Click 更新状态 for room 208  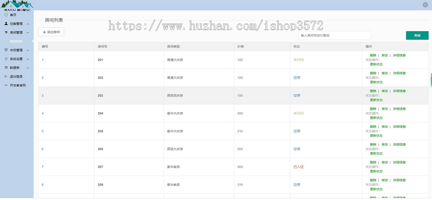pyautogui.click(x=376, y=189)
